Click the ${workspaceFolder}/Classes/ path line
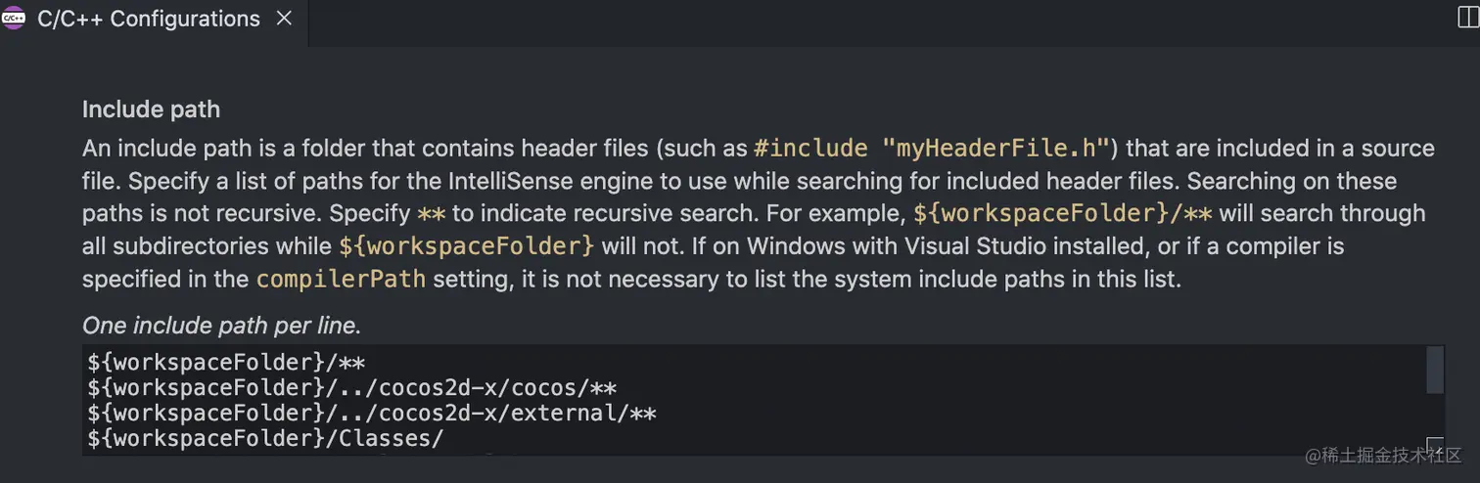The height and width of the screenshot is (483, 1480). click(x=265, y=439)
